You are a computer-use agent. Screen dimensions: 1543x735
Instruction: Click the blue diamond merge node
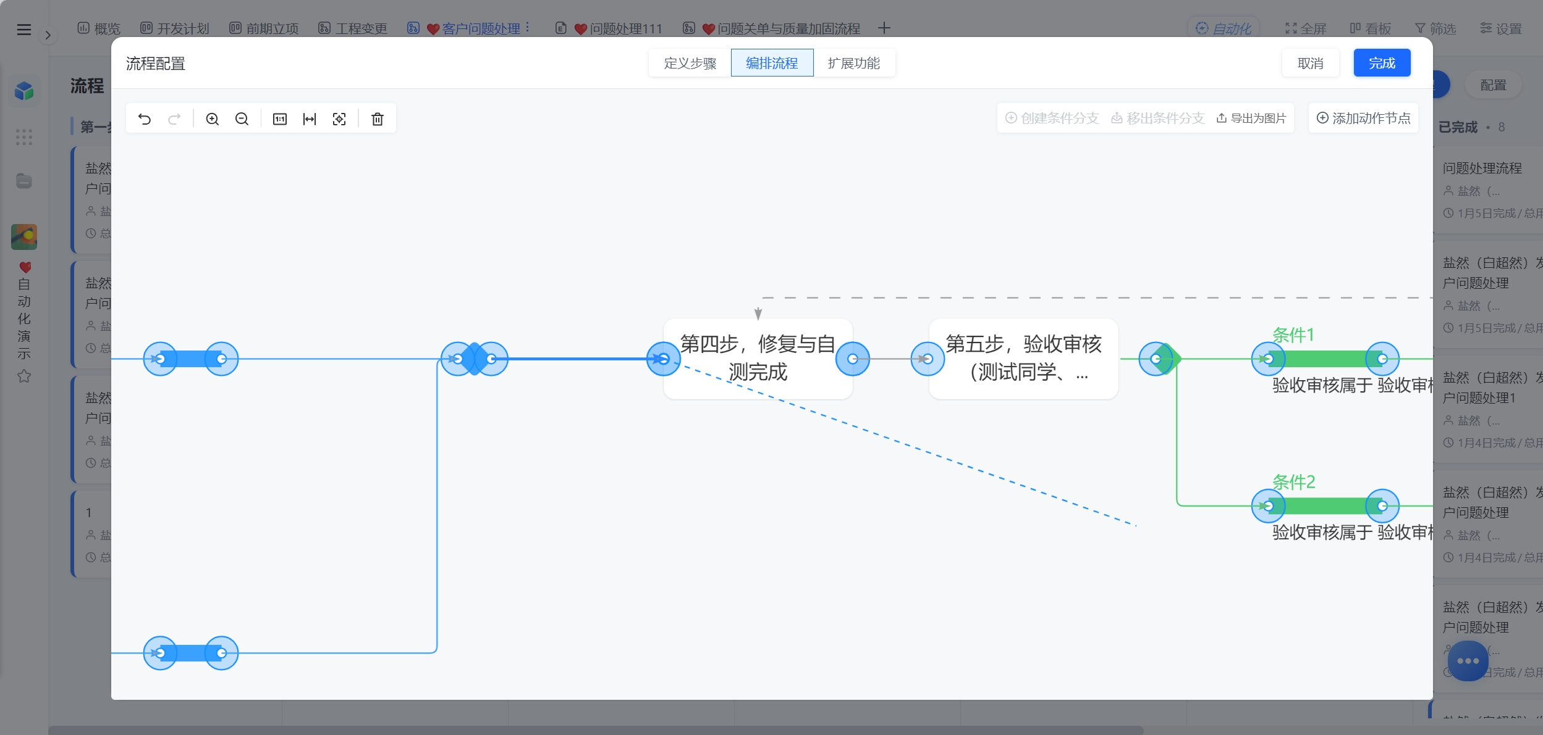click(x=475, y=359)
